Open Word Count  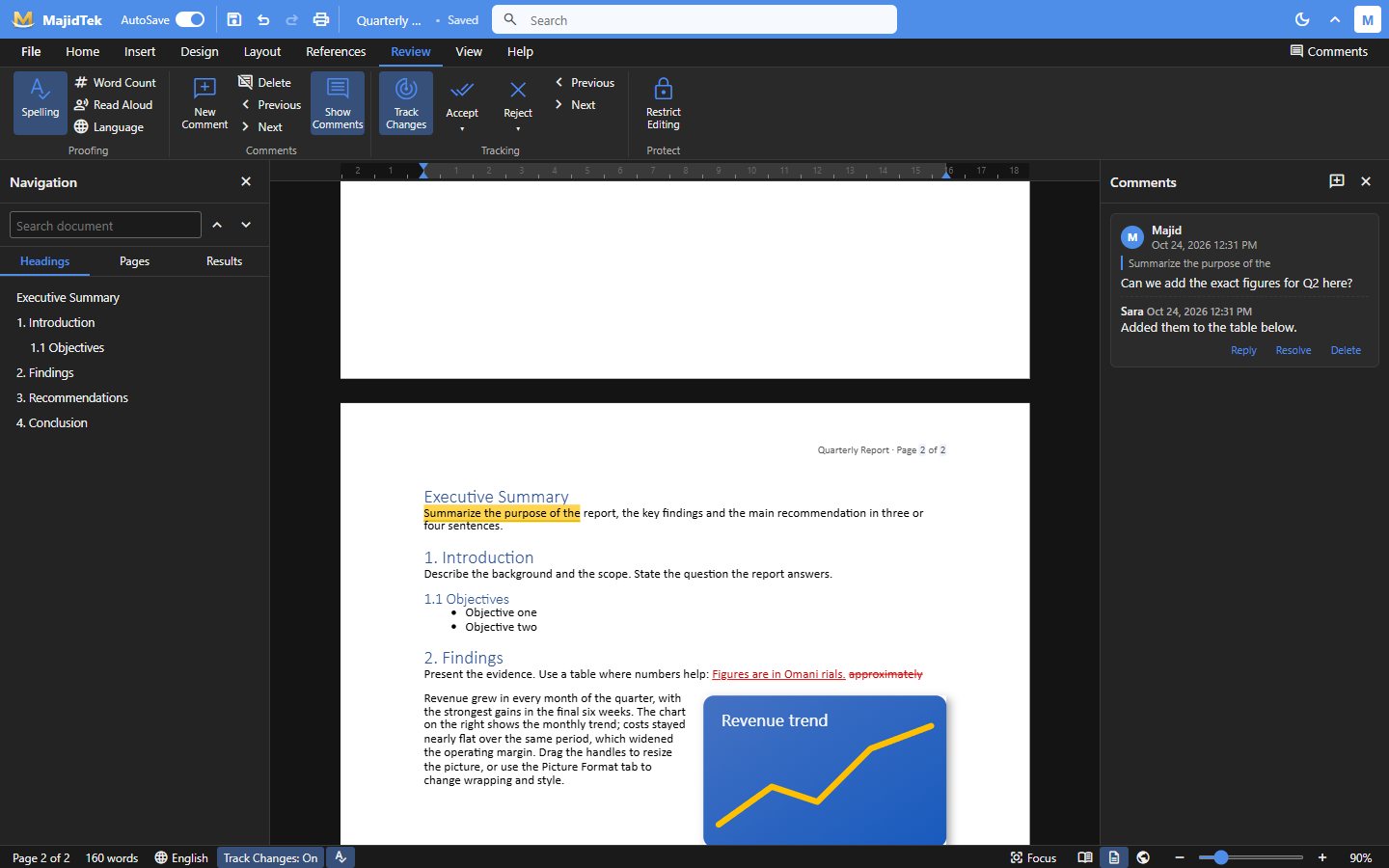point(115,83)
